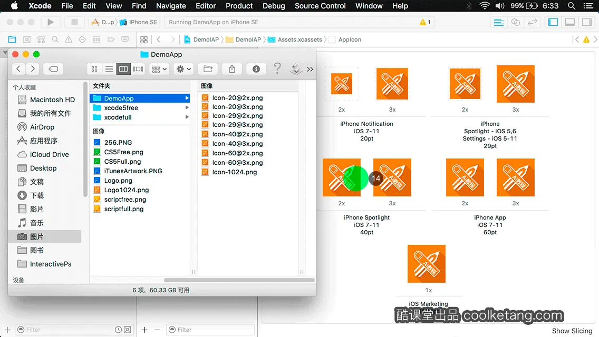Open the scheme selector showing iPhone SE
This screenshot has width=599, height=337.
pyautogui.click(x=139, y=22)
